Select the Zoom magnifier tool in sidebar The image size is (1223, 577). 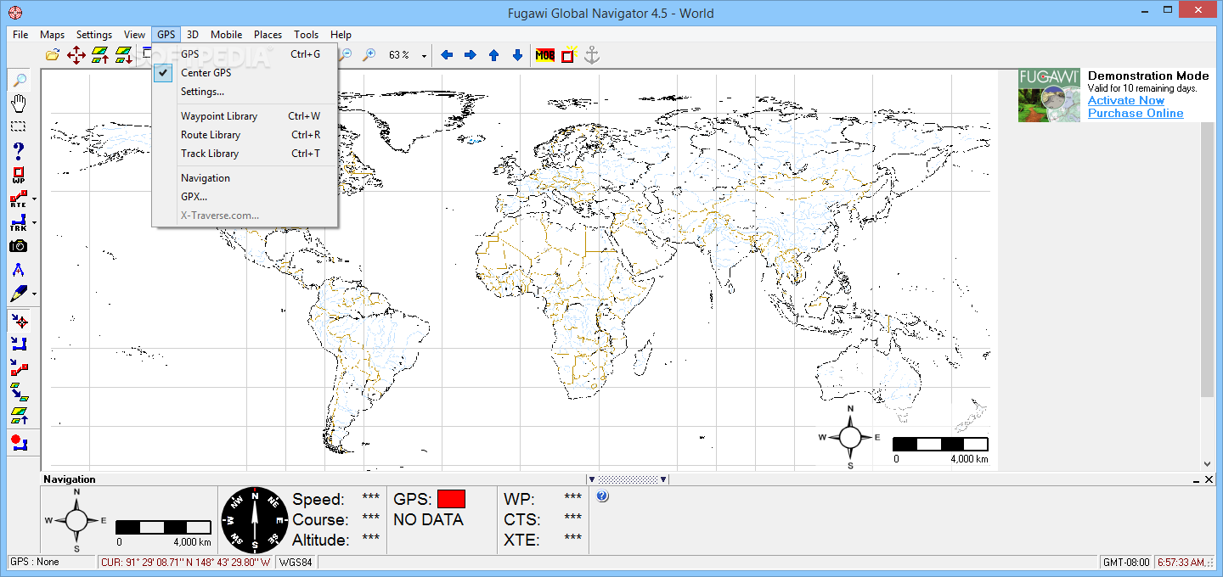[x=19, y=81]
